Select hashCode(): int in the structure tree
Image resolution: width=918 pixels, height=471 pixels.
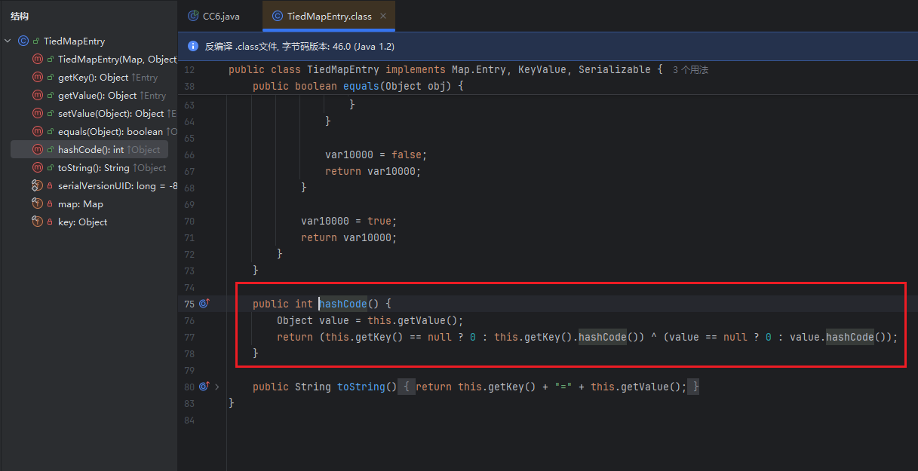[91, 150]
